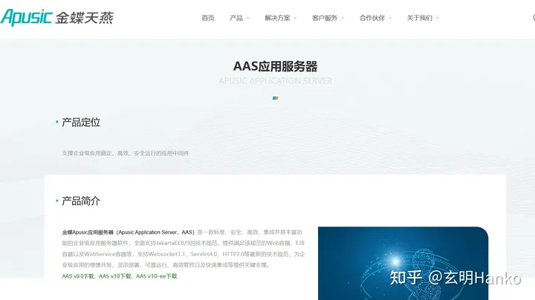Download via the AAS v9.0下载 link
This screenshot has width=535, height=300.
(x=78, y=276)
